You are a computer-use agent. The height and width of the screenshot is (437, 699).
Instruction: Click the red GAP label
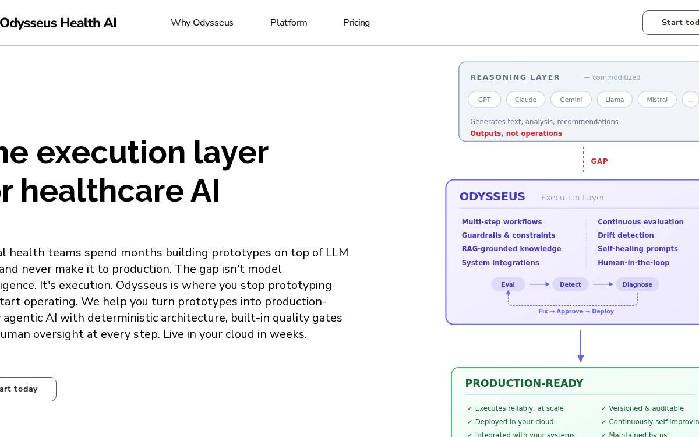click(599, 161)
